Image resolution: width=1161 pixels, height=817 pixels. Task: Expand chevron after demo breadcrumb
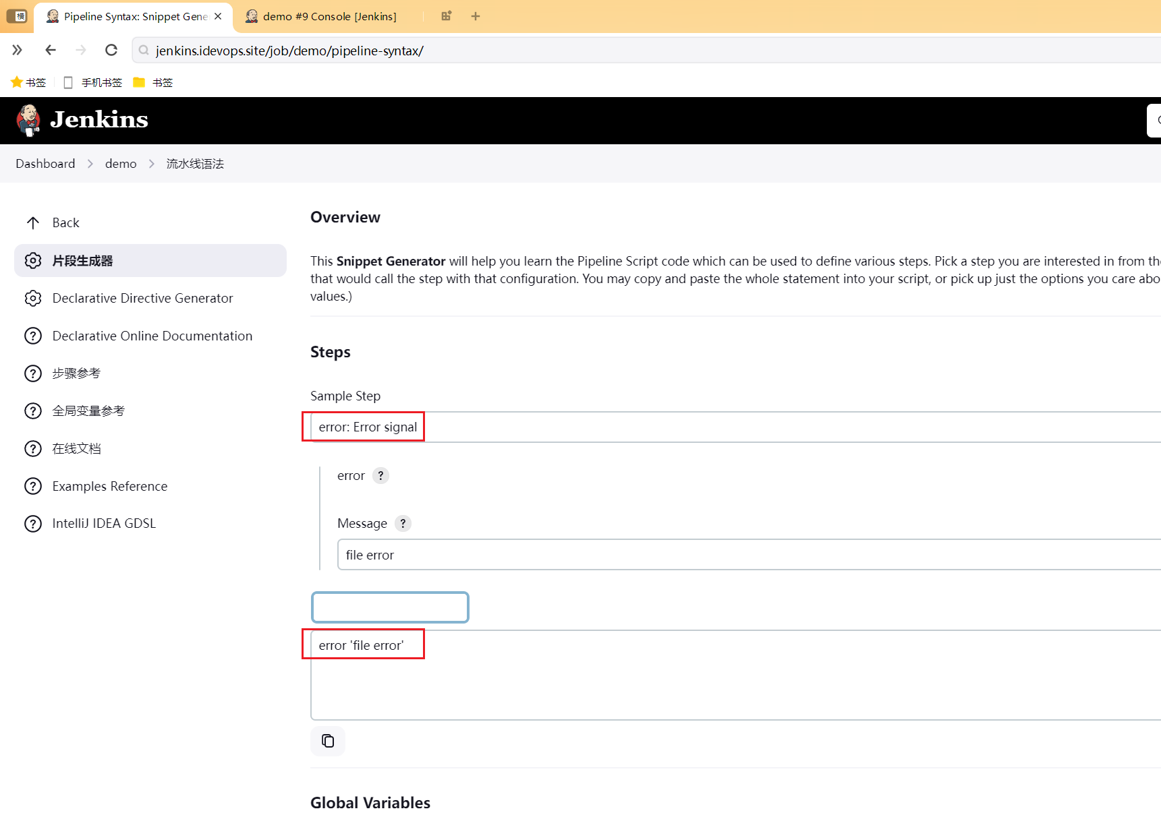152,164
